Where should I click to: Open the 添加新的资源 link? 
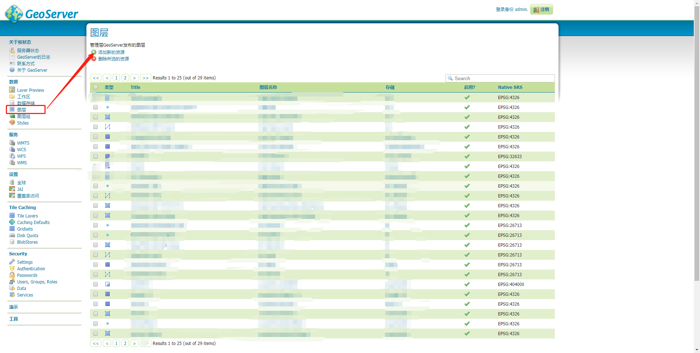click(x=111, y=52)
